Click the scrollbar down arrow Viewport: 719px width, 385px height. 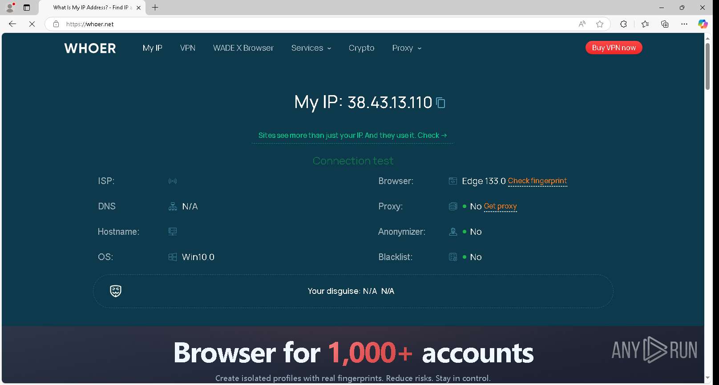point(707,378)
